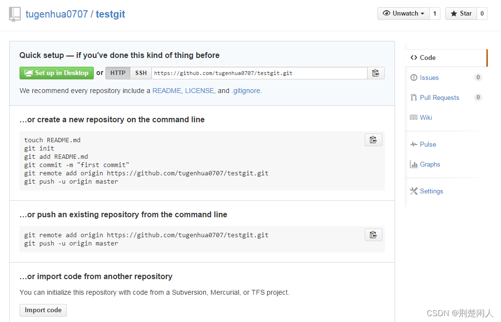Click the repository book icon beside tugenhua0707

[15, 14]
